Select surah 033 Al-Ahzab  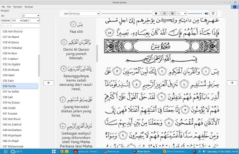(20, 70)
